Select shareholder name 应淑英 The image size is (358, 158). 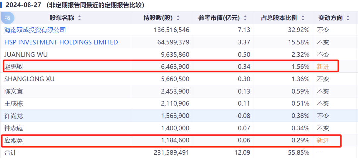14,140
